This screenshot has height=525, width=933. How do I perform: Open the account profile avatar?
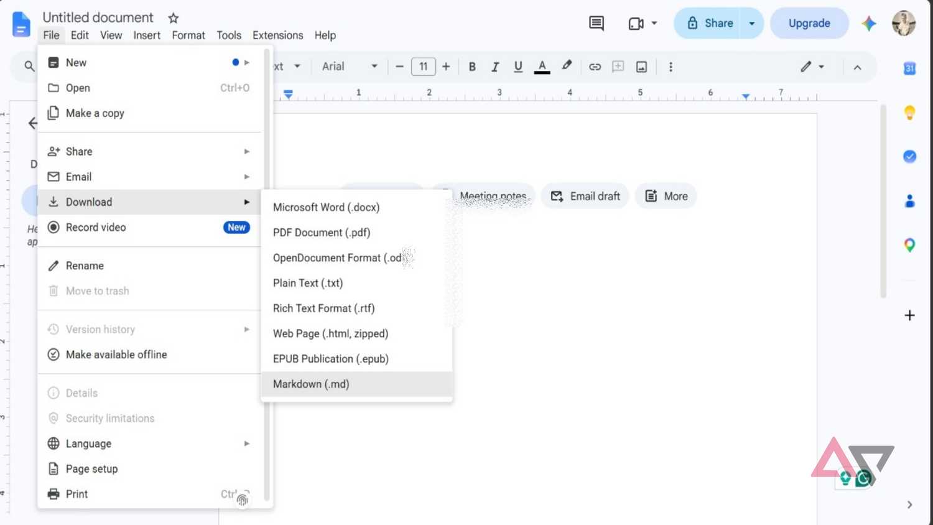coord(903,24)
